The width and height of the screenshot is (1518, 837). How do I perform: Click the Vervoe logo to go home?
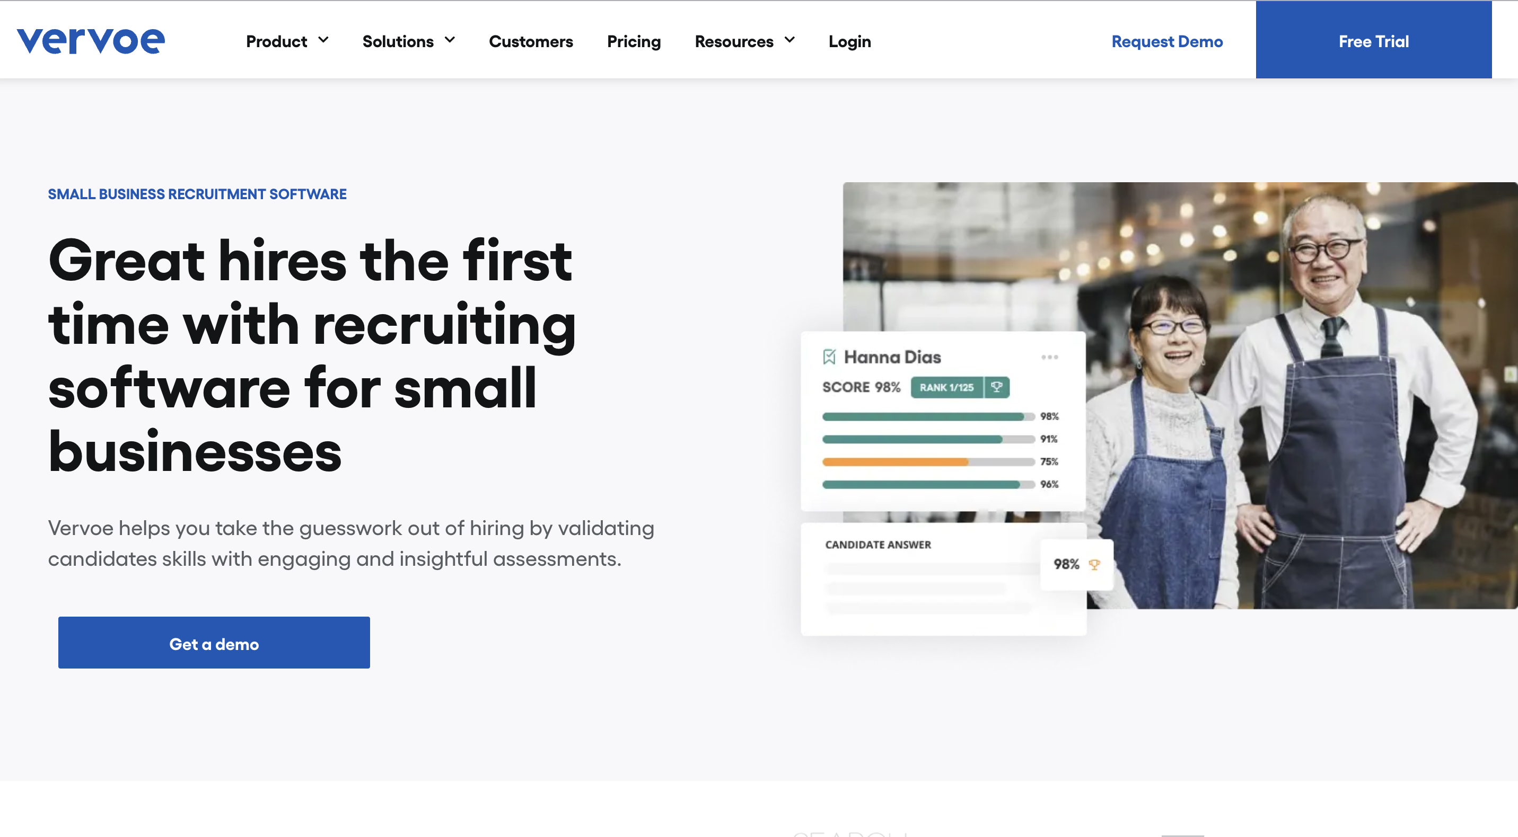coord(90,39)
